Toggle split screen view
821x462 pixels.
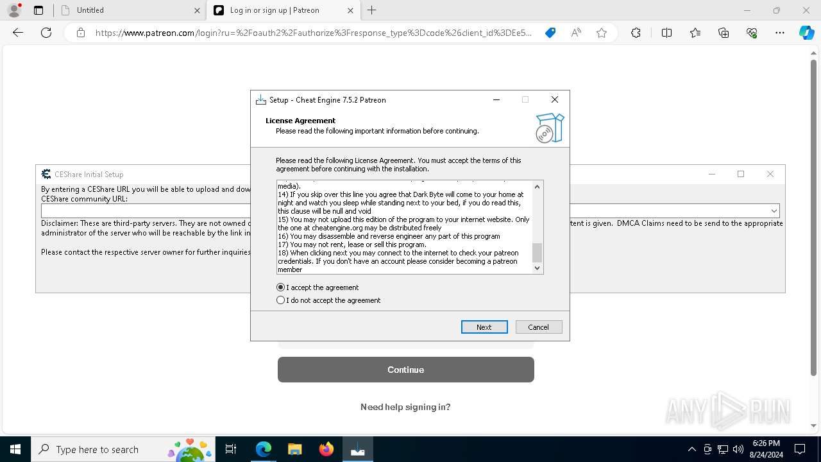tap(666, 33)
